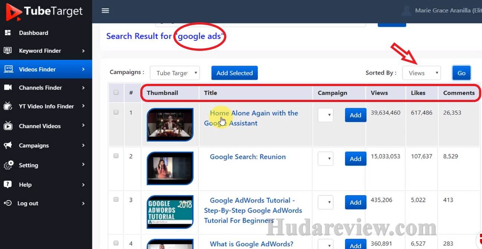Check the box for Google Search: Reunion row

coord(116,156)
